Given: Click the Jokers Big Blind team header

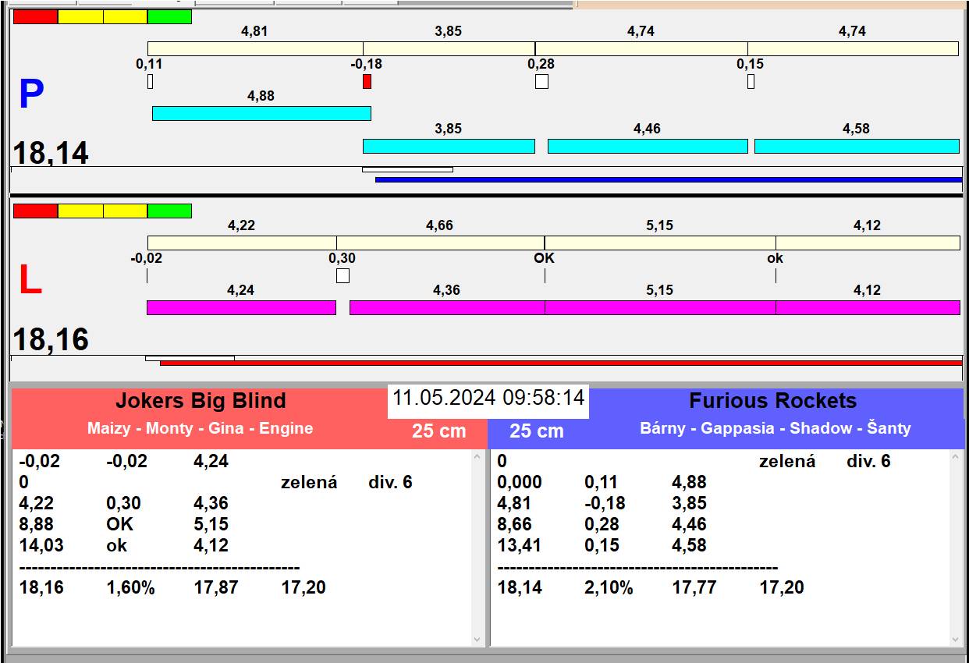Looking at the screenshot, I should [201, 401].
